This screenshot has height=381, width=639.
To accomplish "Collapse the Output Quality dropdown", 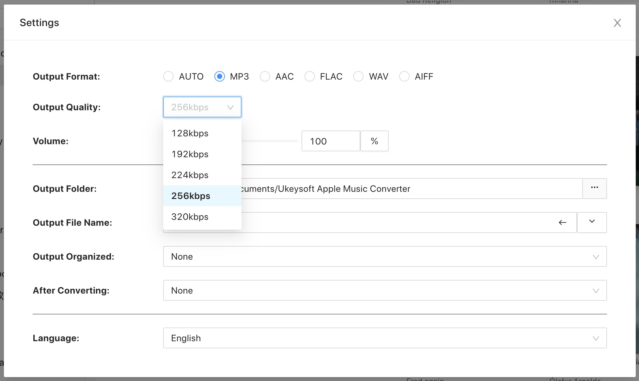I will 202,107.
